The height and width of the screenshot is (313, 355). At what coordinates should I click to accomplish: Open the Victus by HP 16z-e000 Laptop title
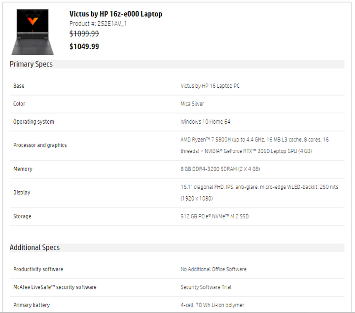pyautogui.click(x=116, y=14)
